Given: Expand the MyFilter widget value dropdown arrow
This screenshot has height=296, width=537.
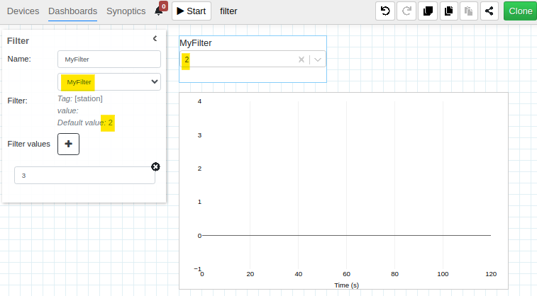Looking at the screenshot, I should (318, 59).
